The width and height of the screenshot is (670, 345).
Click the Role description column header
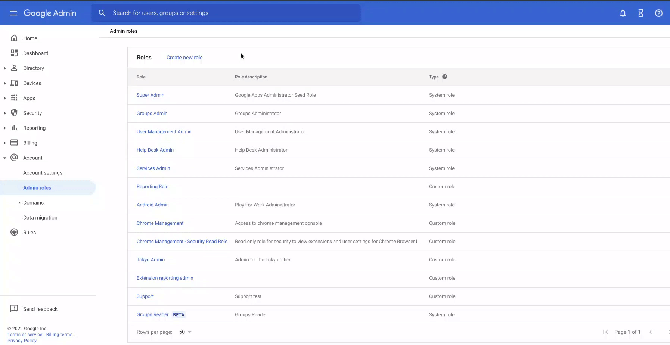coord(251,77)
